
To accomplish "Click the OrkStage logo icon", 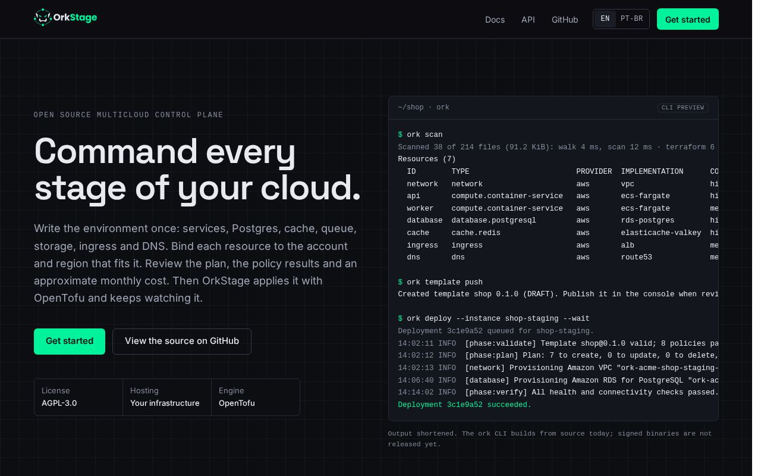I will (x=43, y=17).
